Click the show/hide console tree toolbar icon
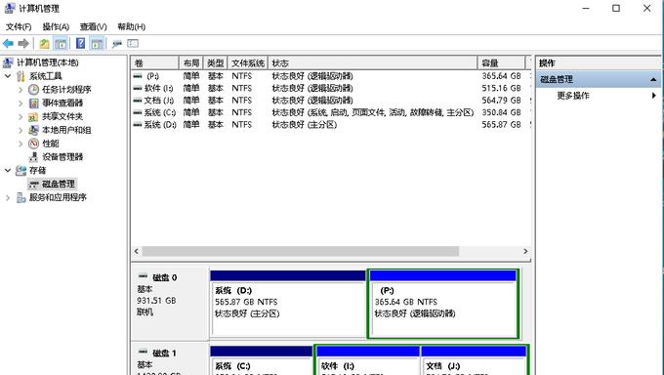Image resolution: width=664 pixels, height=375 pixels. (61, 43)
